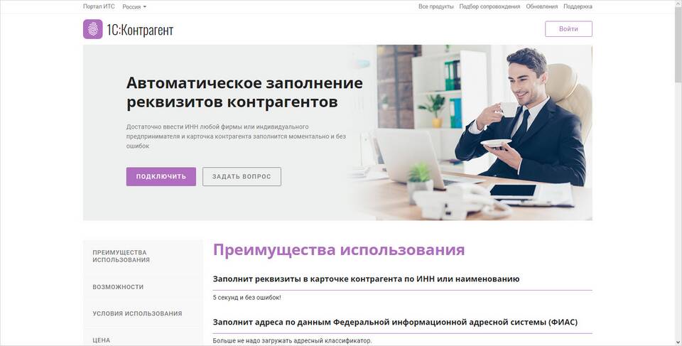Click the Преимущества использования heading

click(339, 250)
